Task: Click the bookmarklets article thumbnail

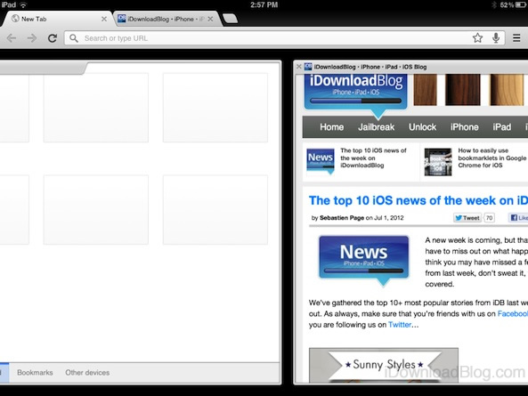Action: (x=438, y=162)
